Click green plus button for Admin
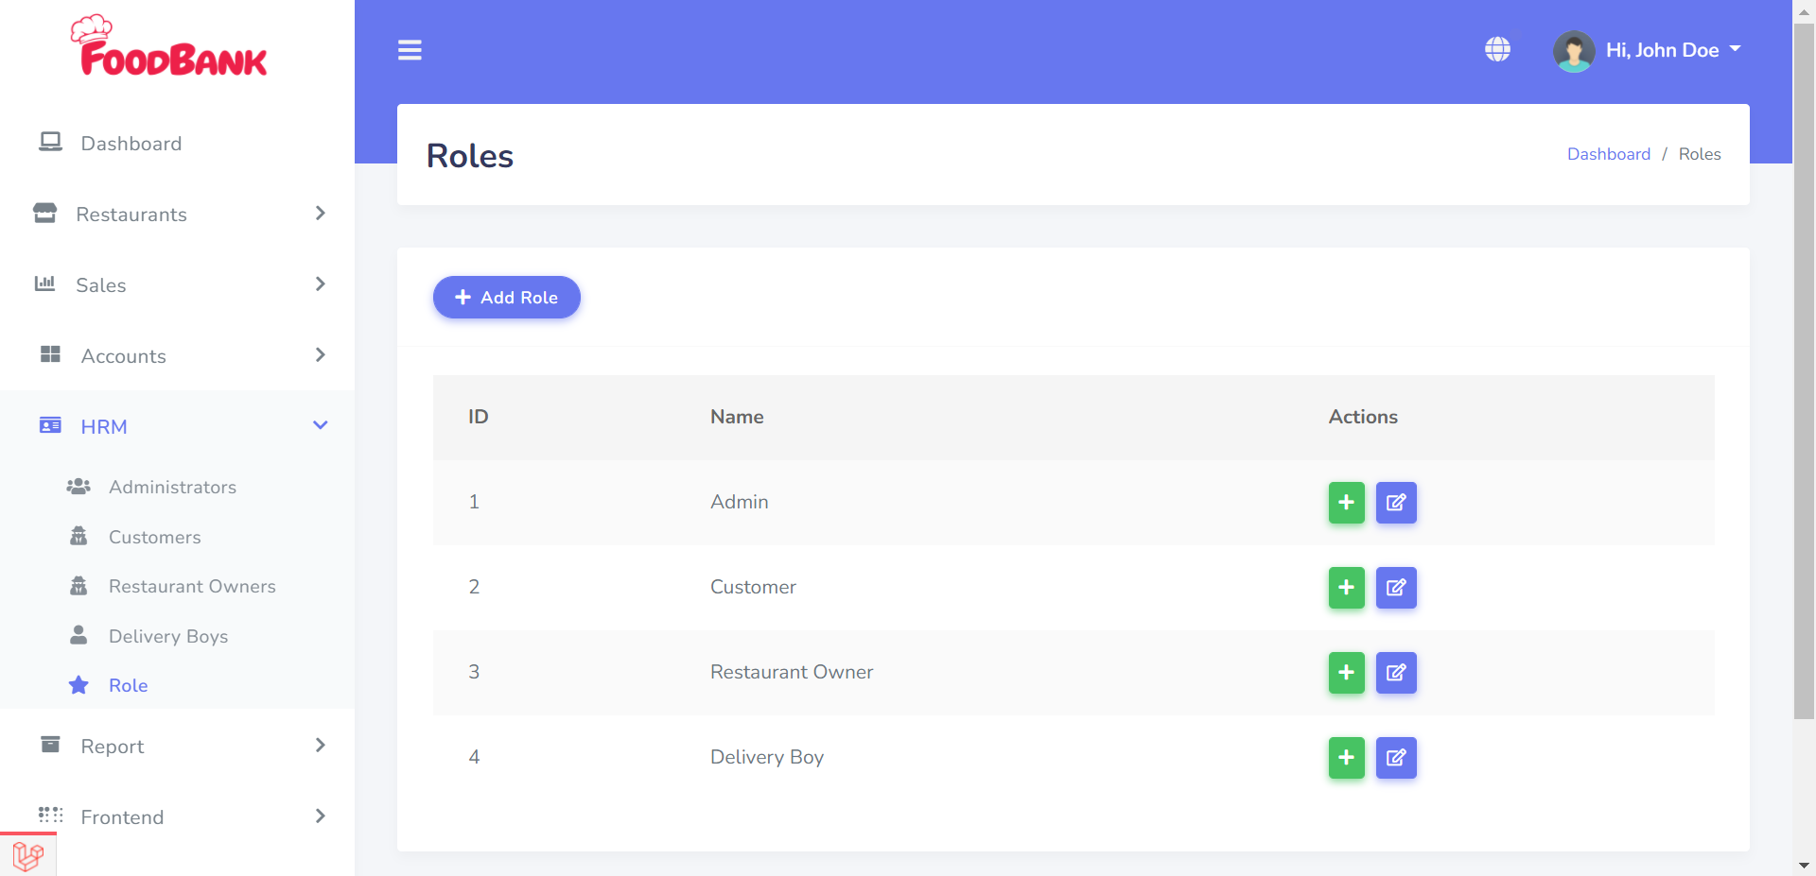 (x=1347, y=503)
